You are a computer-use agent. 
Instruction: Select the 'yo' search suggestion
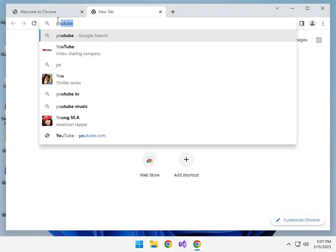click(168, 65)
